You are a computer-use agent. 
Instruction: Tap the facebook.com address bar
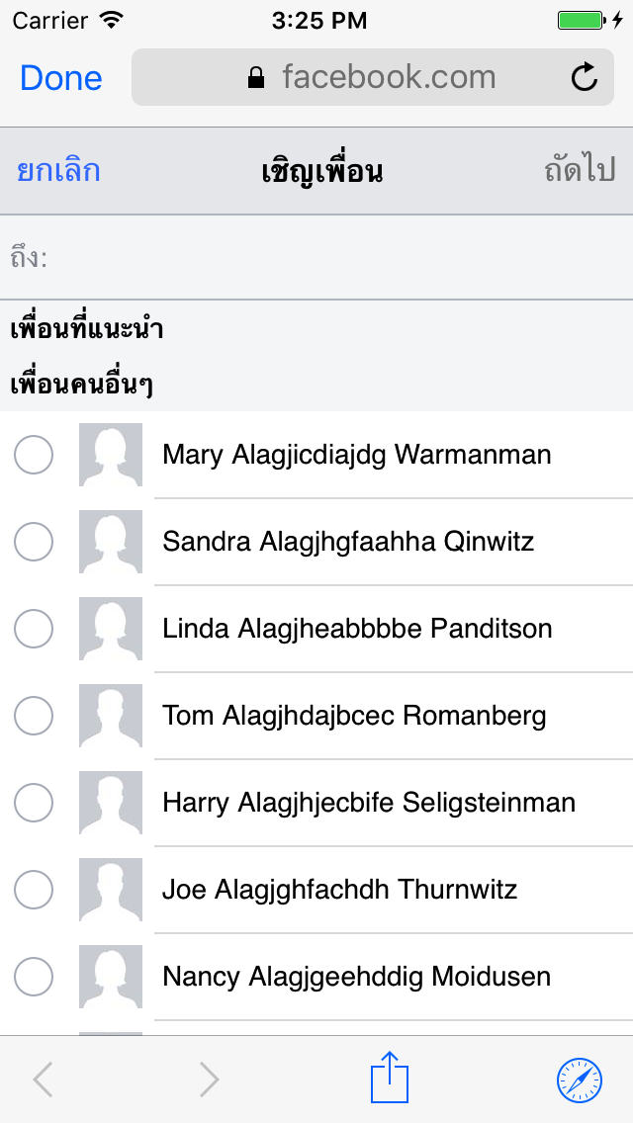pyautogui.click(x=386, y=77)
